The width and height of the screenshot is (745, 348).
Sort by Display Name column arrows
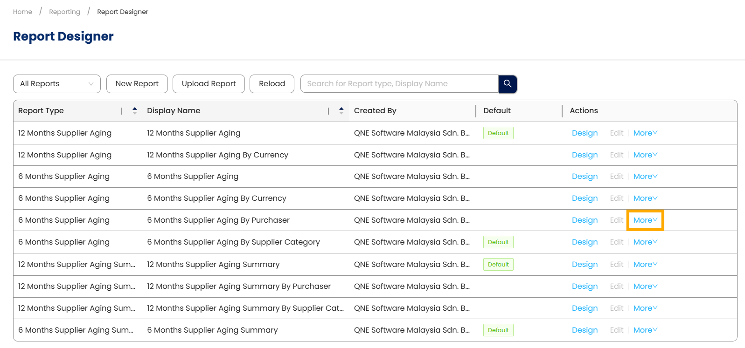[341, 110]
